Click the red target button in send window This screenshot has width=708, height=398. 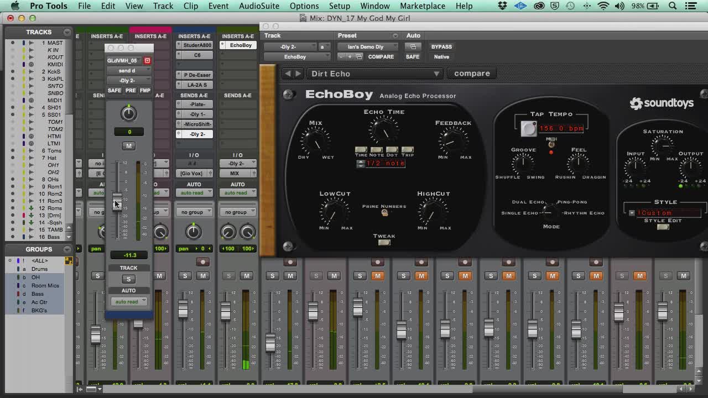tap(147, 61)
